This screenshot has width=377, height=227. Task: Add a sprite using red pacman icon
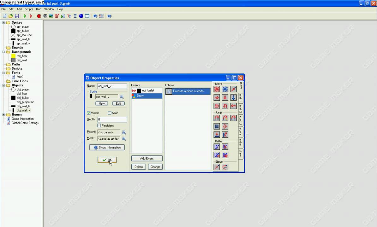click(39, 16)
